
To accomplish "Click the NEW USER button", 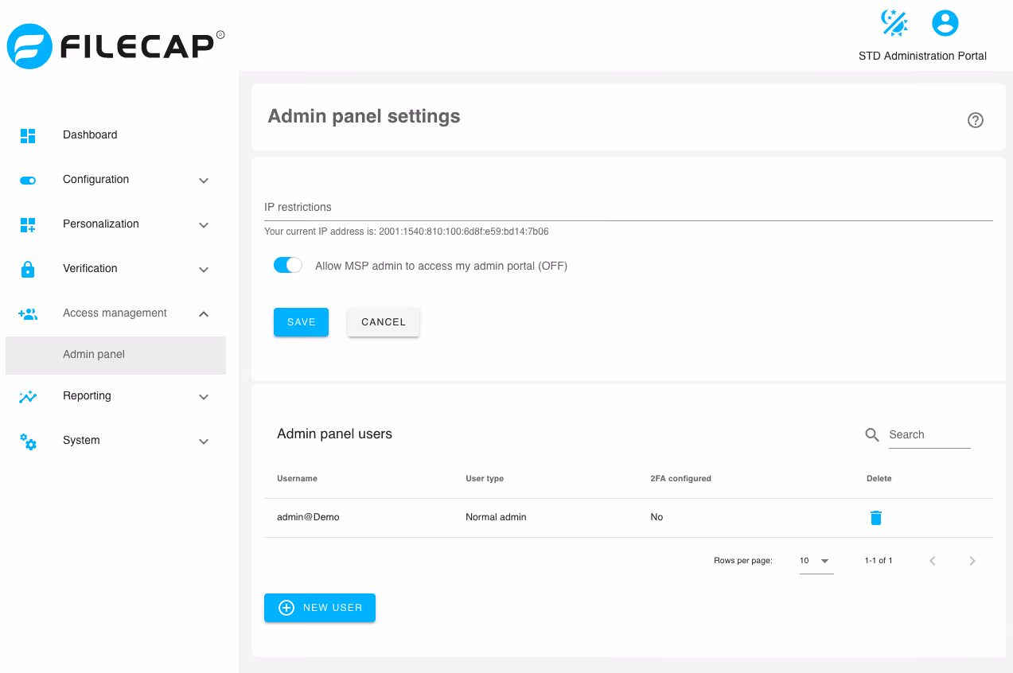I will tap(320, 608).
